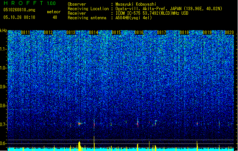The width and height of the screenshot is (238, 151).
Task: Click the 0811 time marker
Action: coord(25,32)
